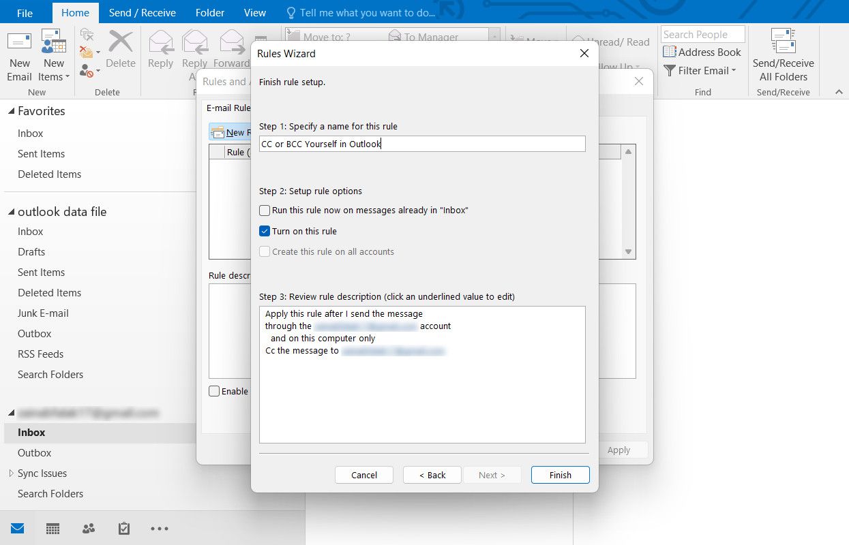Open the File menu
The width and height of the screenshot is (849, 545).
25,13
